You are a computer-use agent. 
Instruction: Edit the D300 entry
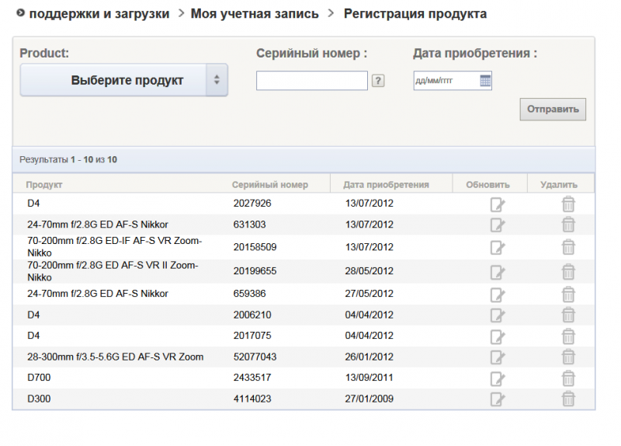[498, 399]
